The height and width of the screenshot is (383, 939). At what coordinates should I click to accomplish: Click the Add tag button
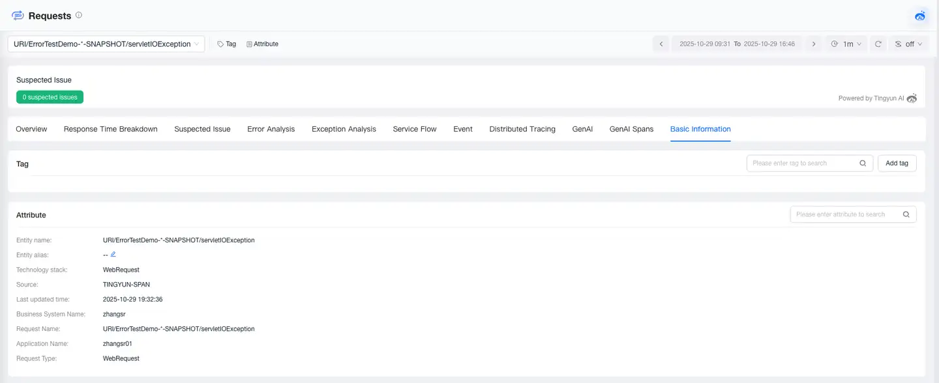[897, 163]
